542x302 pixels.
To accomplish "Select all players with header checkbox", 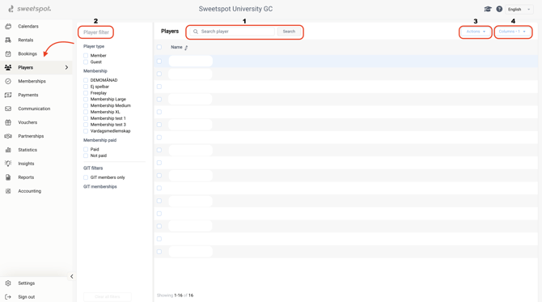I will pos(159,47).
